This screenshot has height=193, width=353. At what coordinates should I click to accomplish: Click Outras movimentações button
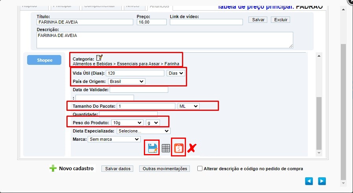tap(165, 169)
